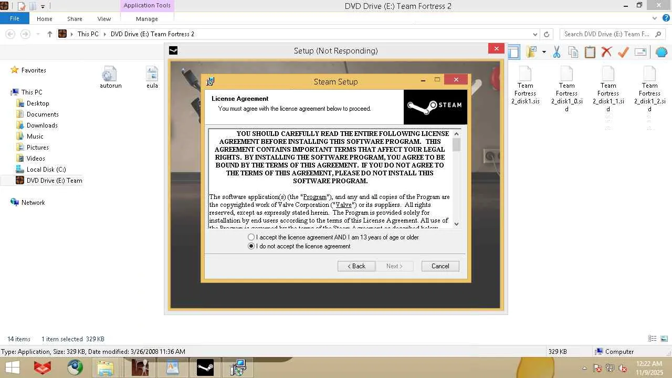Viewport: 672px width, 378px height.
Task: Click the preview pane layout icon in toolbar
Action: pyautogui.click(x=513, y=52)
